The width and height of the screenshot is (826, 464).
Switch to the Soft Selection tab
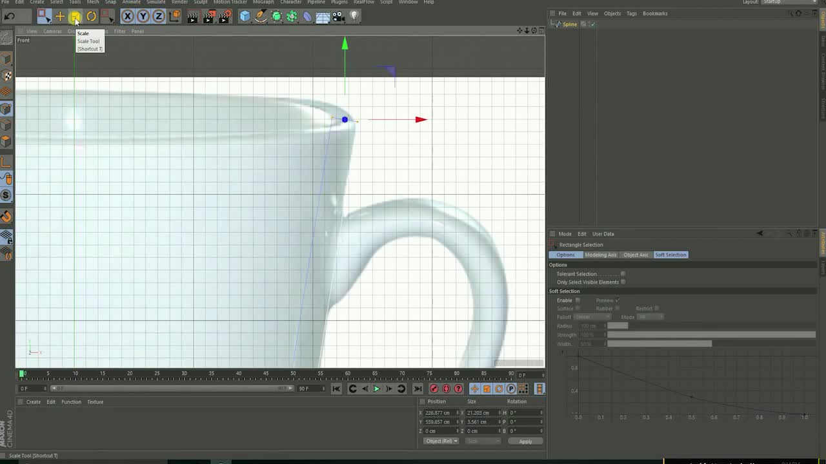670,255
